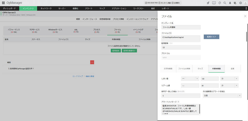Open the ワークフロー menu
248x121 pixels.
138,8
